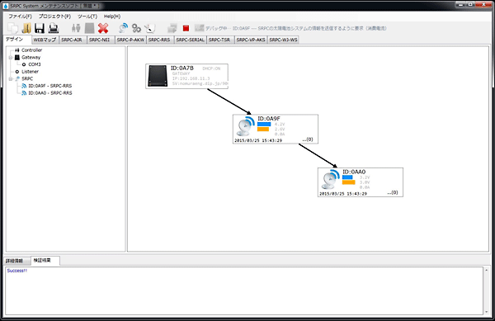The image size is (495, 321).
Task: Click the red stop square button
Action: click(x=186, y=28)
